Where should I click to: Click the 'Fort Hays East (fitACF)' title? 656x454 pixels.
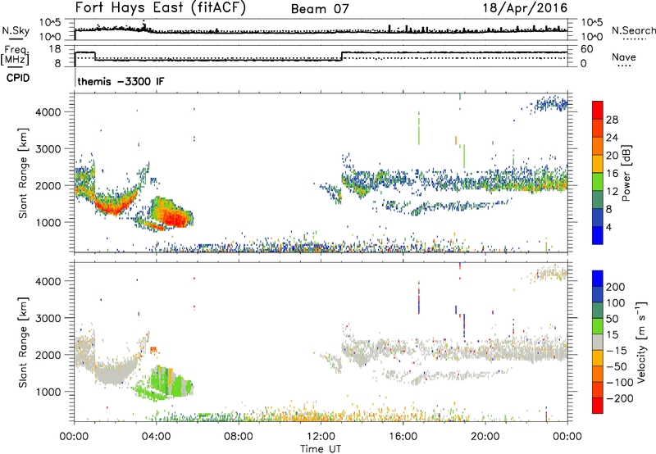coord(160,8)
